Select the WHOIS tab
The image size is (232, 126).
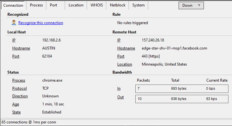pos(97,5)
